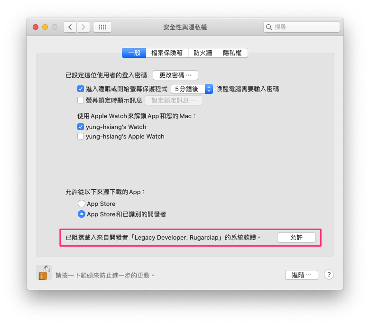Click the search magnifier icon
The height and width of the screenshot is (325, 370).
269,27
